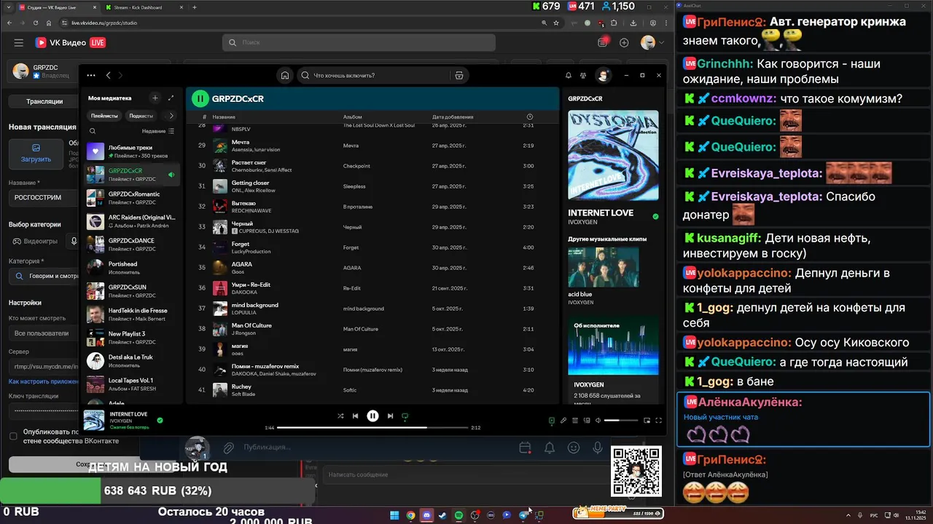
Task: Open Discord from the taskbar
Action: click(x=426, y=515)
